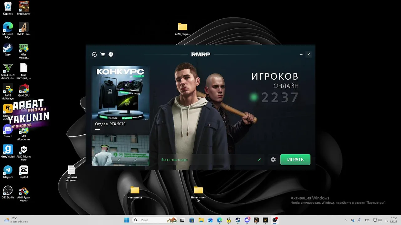Open the second news thumbnail with the officer
Screen dimensions: 401x225
point(120,150)
